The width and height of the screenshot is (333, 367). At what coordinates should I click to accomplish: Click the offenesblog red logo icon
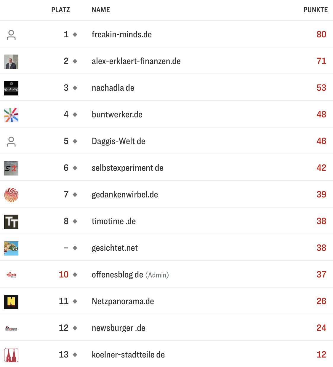pos(11,275)
